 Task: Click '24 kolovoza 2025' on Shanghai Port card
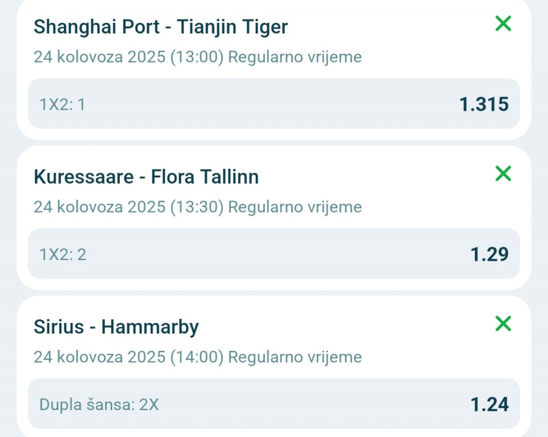click(99, 57)
